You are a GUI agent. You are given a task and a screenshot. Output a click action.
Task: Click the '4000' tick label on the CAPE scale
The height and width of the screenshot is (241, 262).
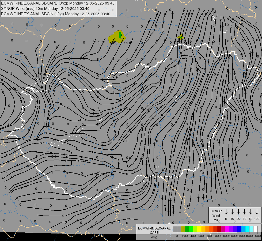point(249,236)
